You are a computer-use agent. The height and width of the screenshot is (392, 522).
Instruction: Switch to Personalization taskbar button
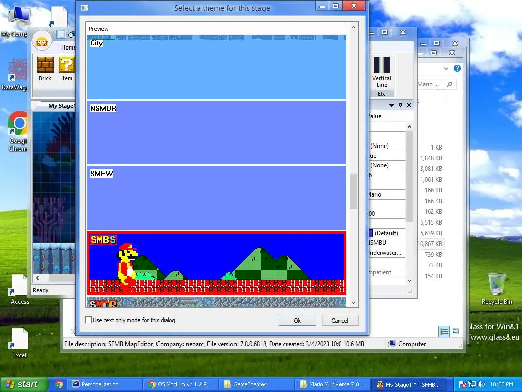pyautogui.click(x=105, y=384)
